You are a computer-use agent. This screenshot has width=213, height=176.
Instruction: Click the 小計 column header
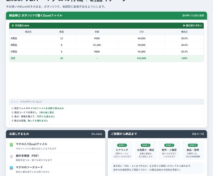(x=142, y=32)
